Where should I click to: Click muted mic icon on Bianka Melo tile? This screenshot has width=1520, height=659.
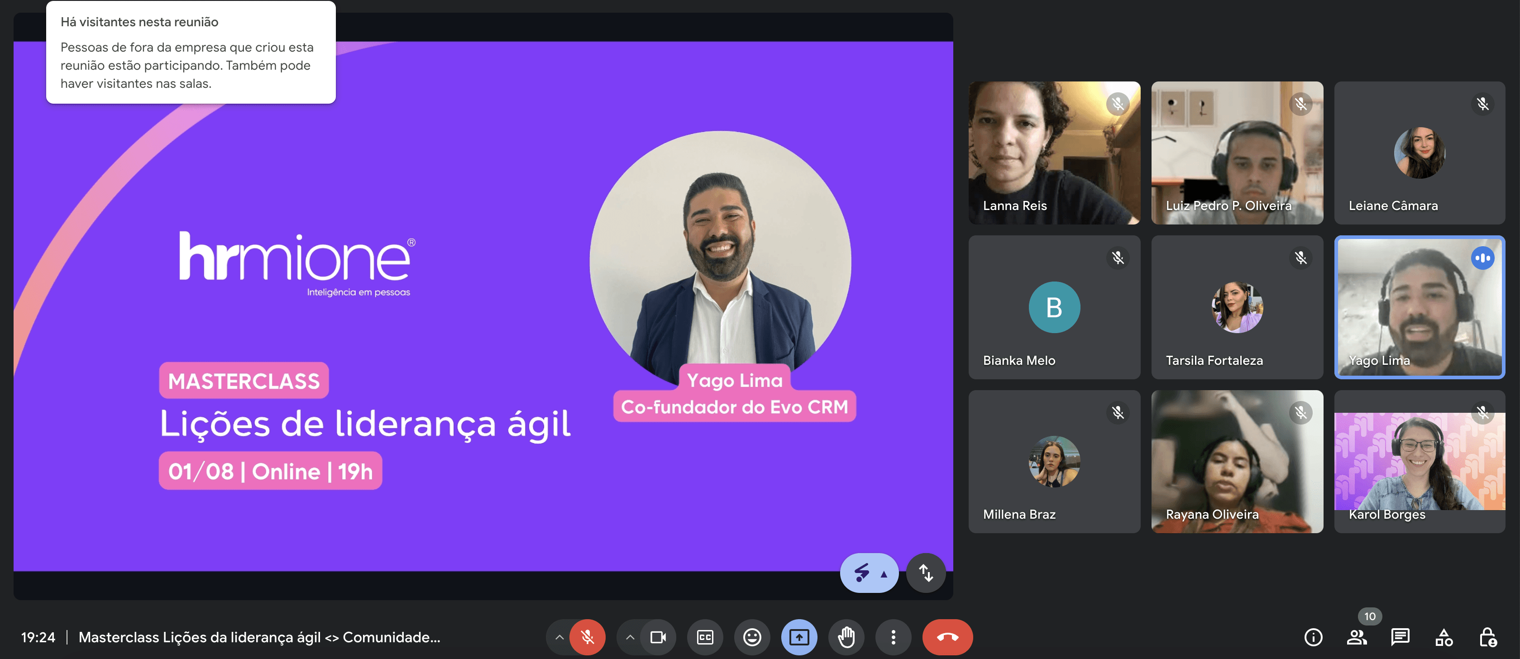pos(1118,258)
